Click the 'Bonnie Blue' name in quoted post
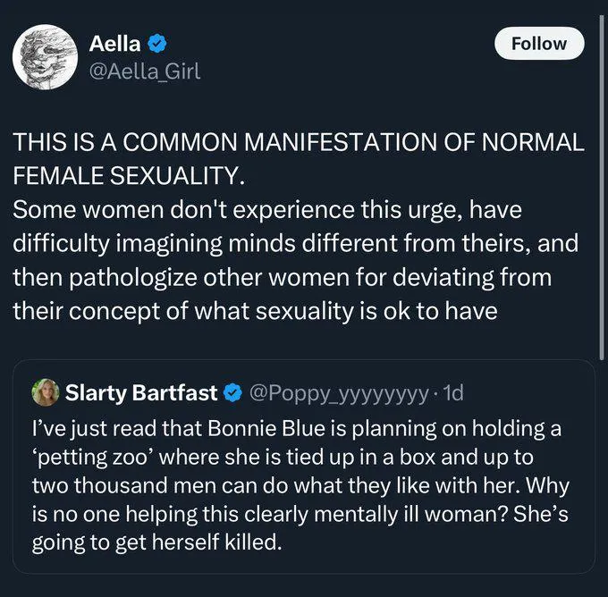 point(268,427)
